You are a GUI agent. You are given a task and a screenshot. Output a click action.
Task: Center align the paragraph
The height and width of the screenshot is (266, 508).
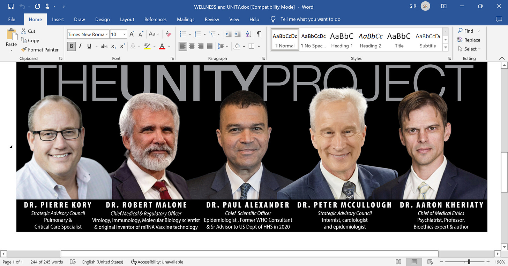click(x=192, y=46)
